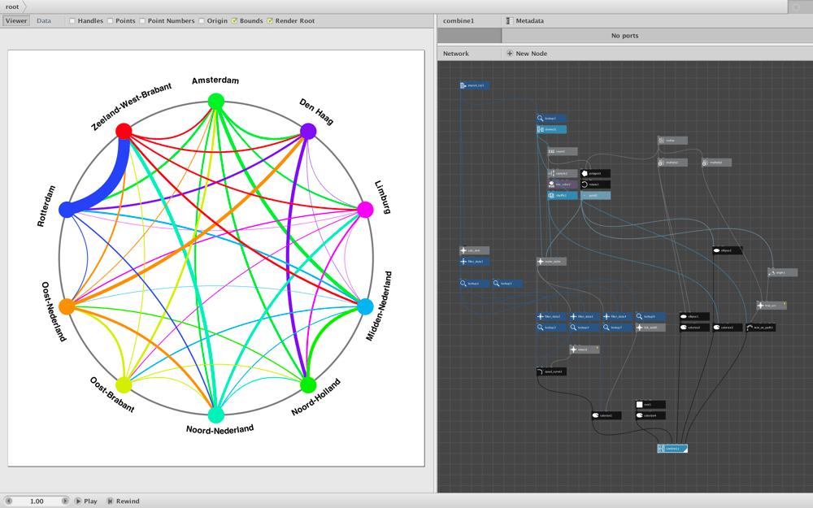Select the filter_data2 node
This screenshot has height=508, width=813.
(x=551, y=316)
